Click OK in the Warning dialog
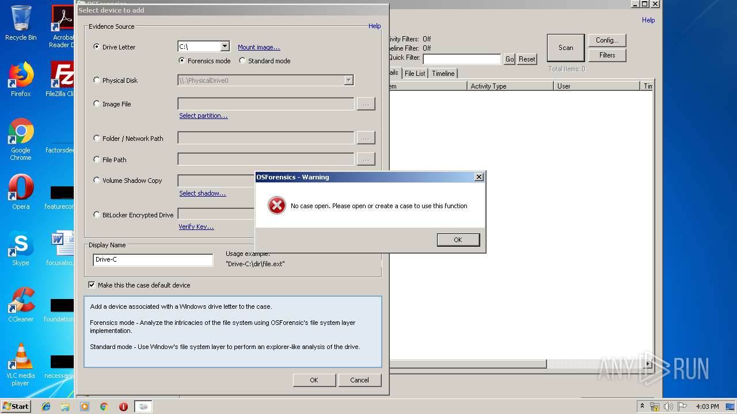 click(458, 240)
